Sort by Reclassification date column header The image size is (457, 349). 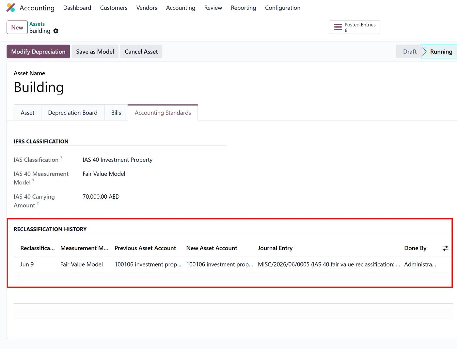38,248
